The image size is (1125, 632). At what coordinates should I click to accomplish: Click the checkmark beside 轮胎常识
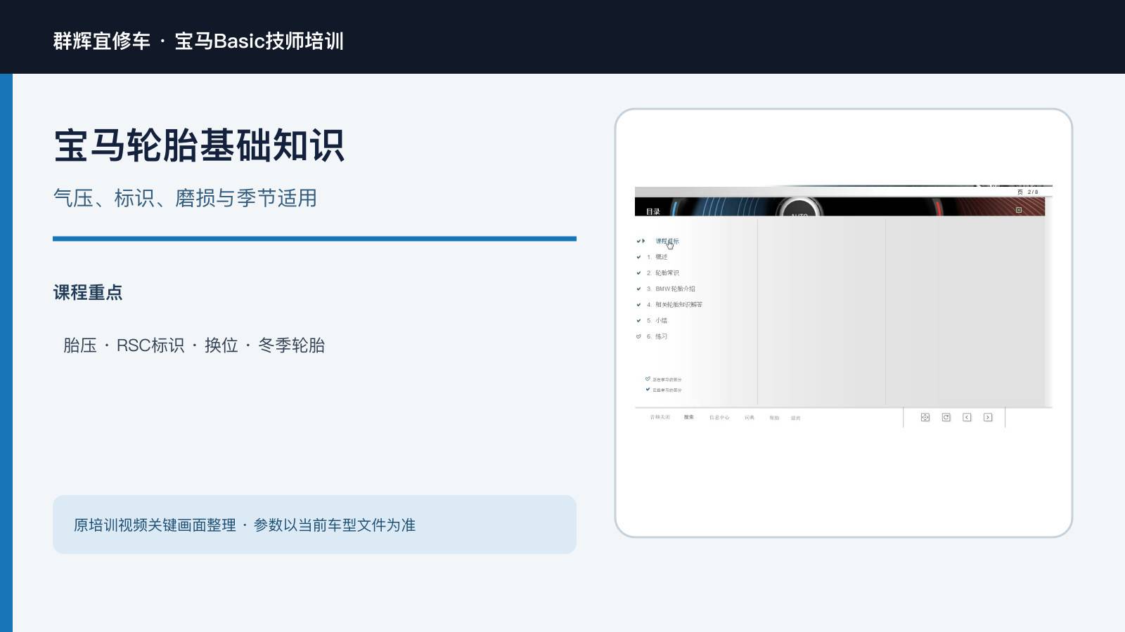click(x=638, y=273)
